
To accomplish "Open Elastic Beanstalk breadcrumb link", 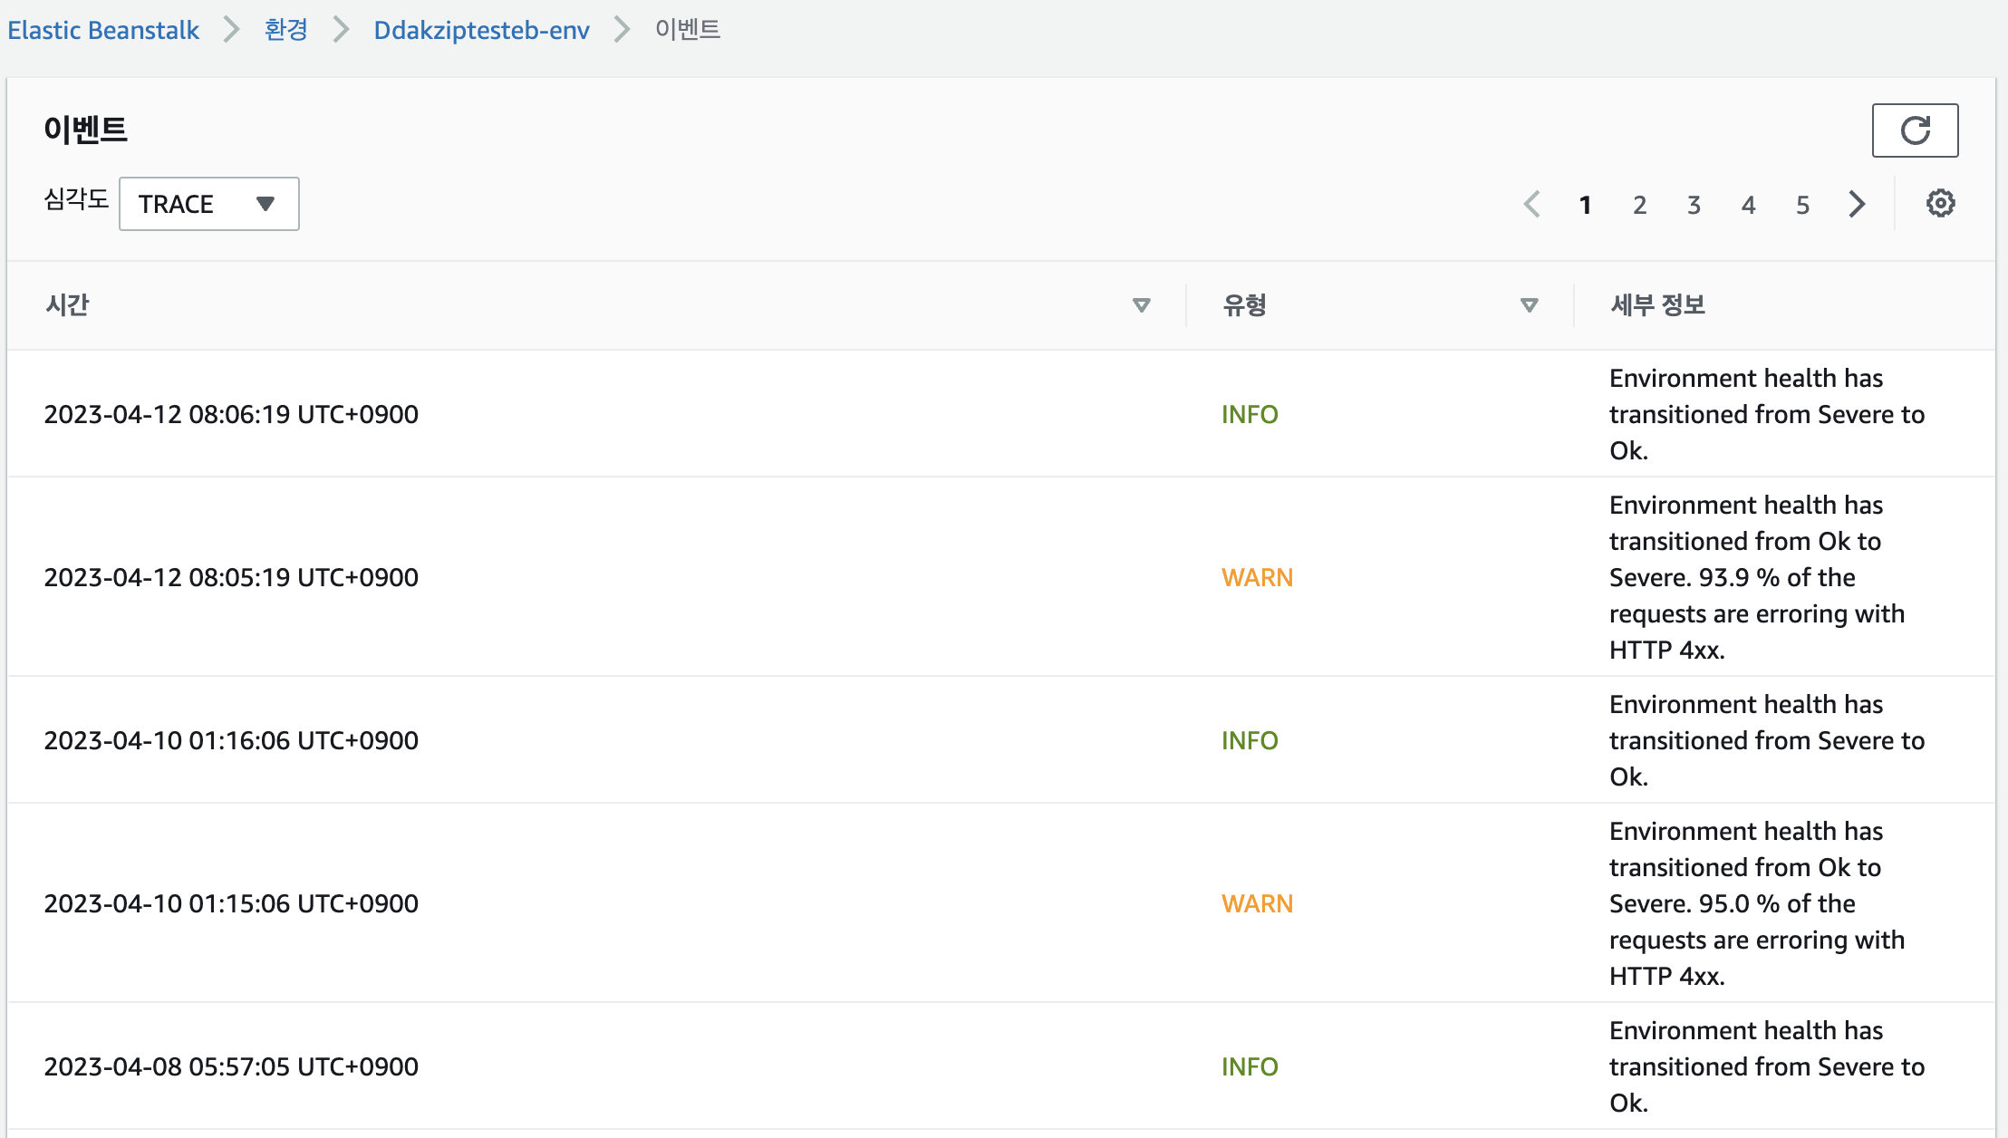I will 103,30.
